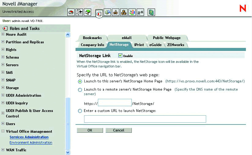Image resolution: width=252 pixels, height=155 pixels.
Task: Open the tree arrow icon in toolbar
Action: click(x=87, y=12)
